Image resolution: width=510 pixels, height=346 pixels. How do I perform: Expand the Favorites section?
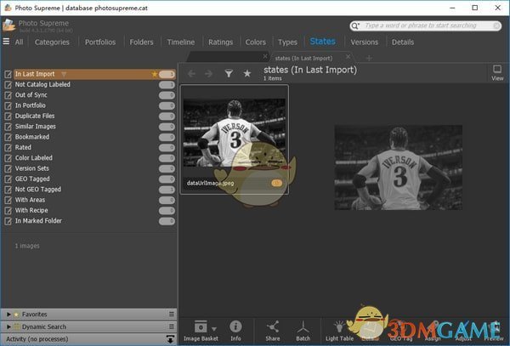point(9,314)
